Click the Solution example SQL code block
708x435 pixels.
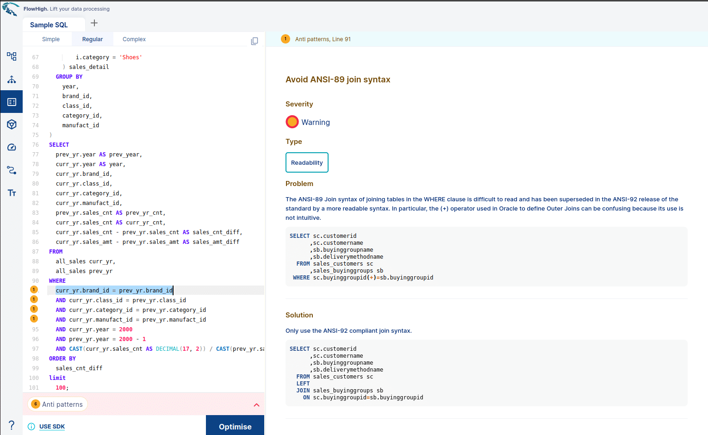pyautogui.click(x=486, y=373)
